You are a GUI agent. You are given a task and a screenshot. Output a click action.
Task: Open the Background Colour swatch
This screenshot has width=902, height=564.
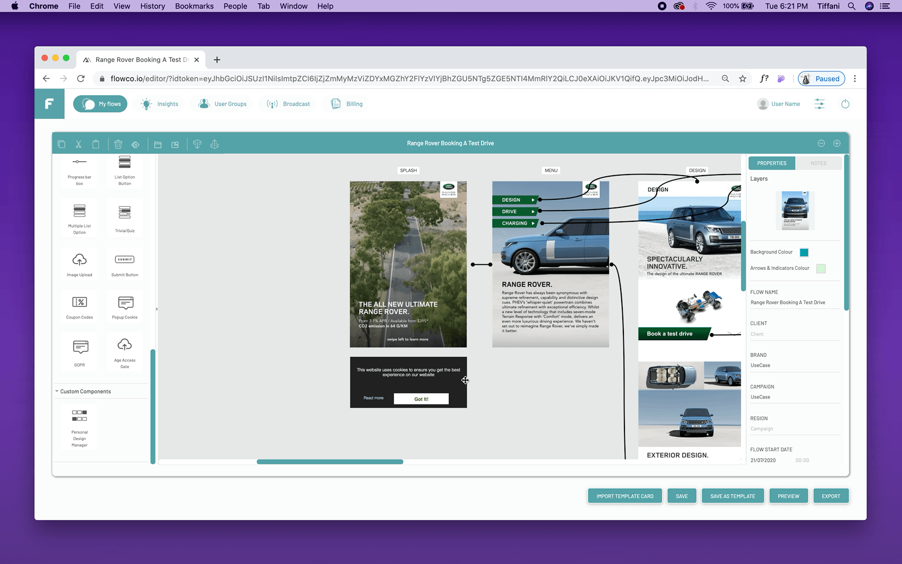[804, 252]
